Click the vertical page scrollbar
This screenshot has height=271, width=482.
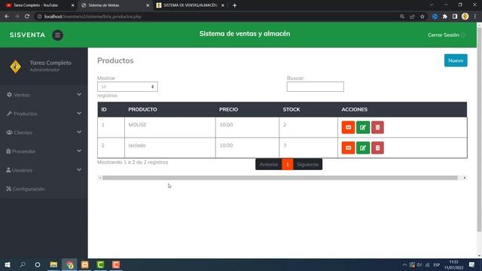479,129
